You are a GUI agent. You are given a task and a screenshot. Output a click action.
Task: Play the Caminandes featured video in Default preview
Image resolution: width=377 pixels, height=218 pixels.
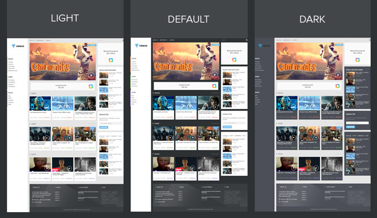pos(215,75)
